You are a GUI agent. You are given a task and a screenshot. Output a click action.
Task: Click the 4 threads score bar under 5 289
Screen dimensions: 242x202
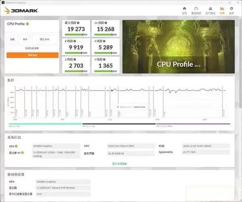(106, 53)
